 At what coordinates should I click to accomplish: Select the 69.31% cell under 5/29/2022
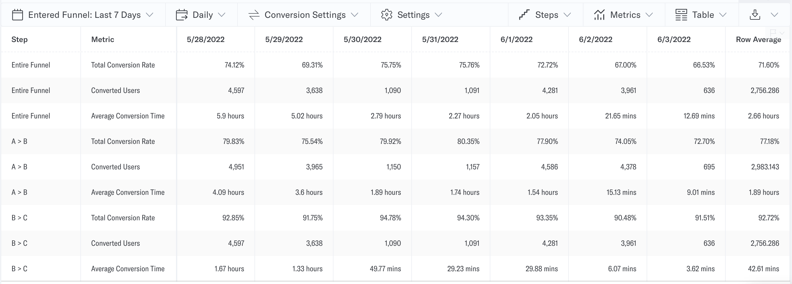(x=312, y=65)
